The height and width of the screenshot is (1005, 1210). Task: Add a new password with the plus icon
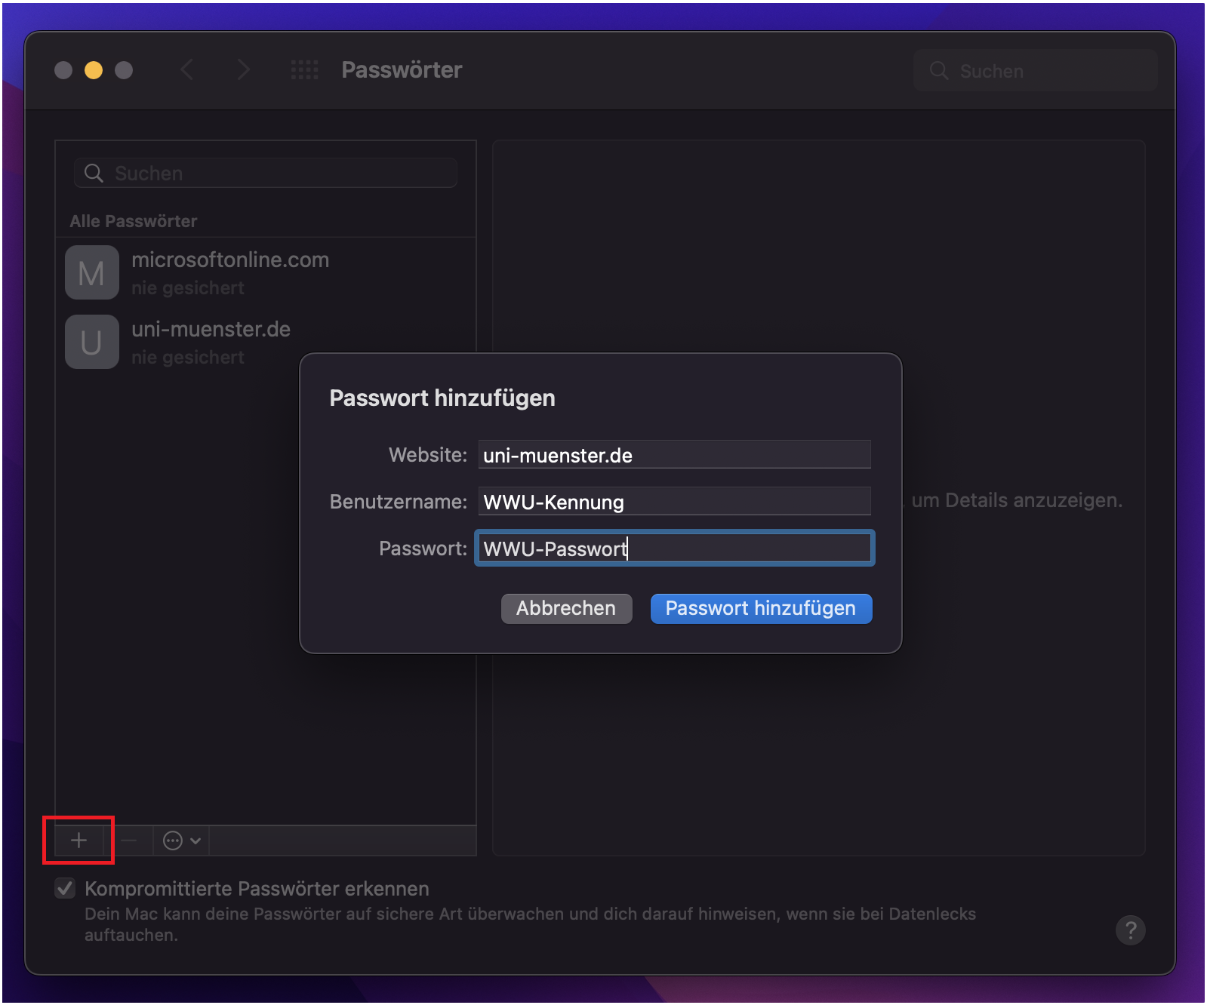coord(78,840)
